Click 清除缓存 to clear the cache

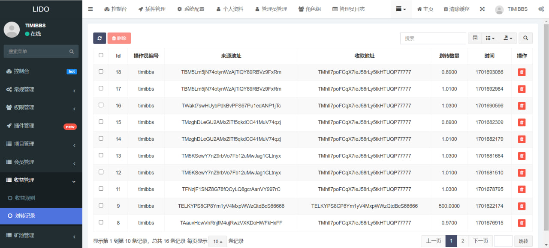click(x=456, y=9)
